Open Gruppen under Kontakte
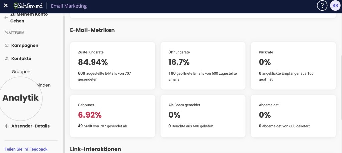 point(21,72)
